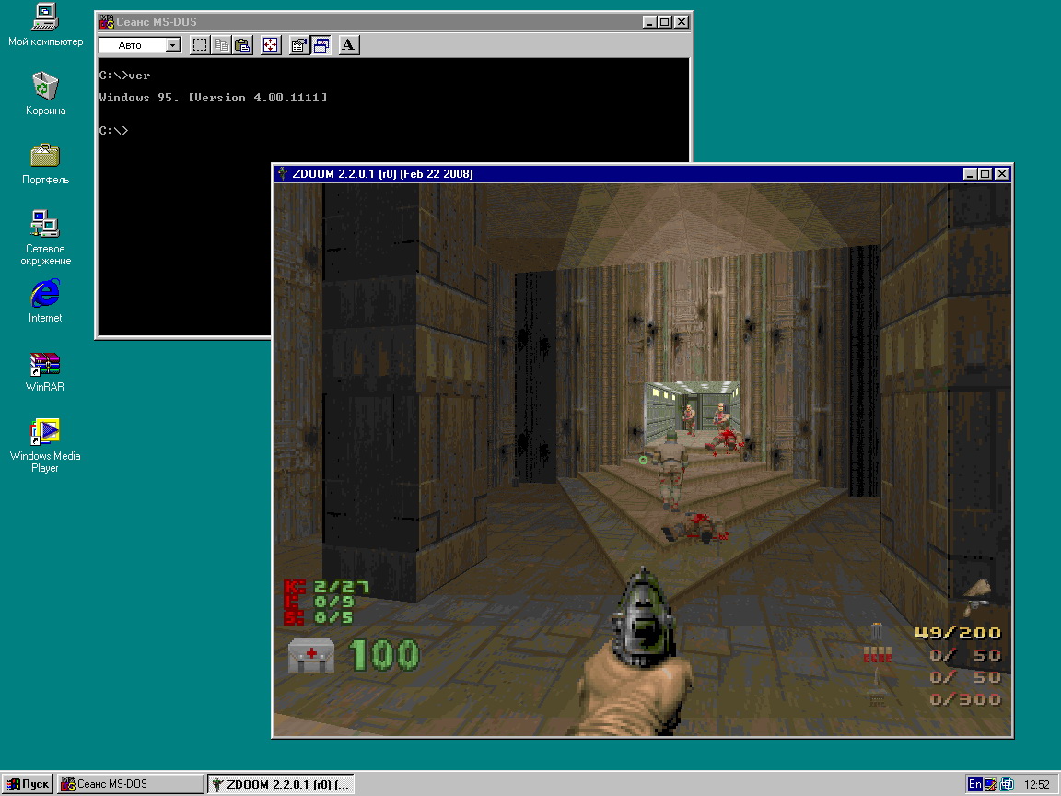This screenshot has height=796, width=1061.
Task: Toggle the Background execution toolbar button
Action: pos(321,45)
